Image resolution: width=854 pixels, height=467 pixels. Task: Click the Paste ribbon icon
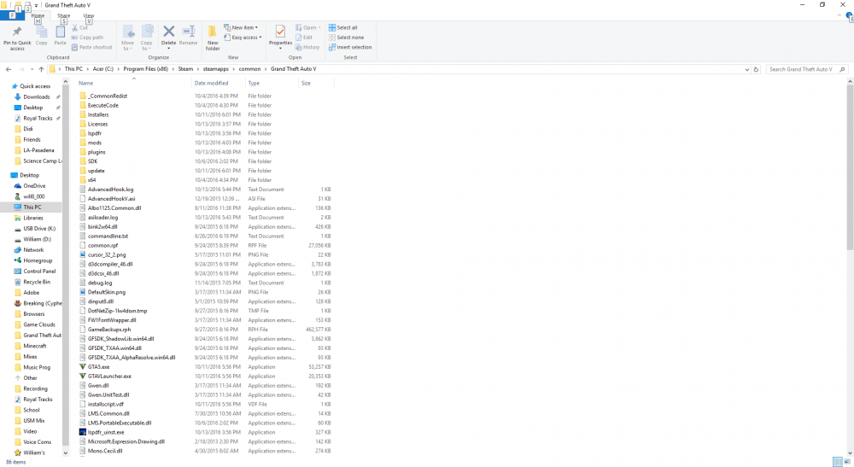click(x=60, y=32)
